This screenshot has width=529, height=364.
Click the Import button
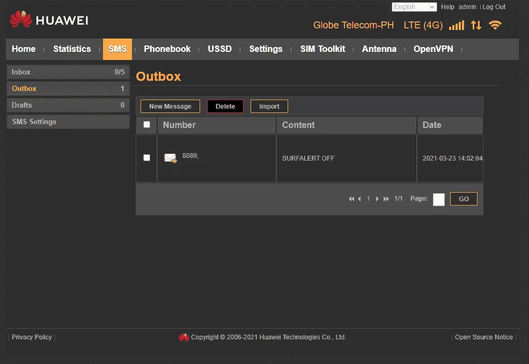point(269,107)
